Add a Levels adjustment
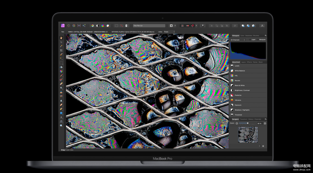Viewport: 313px width, 173px height. pos(248,66)
